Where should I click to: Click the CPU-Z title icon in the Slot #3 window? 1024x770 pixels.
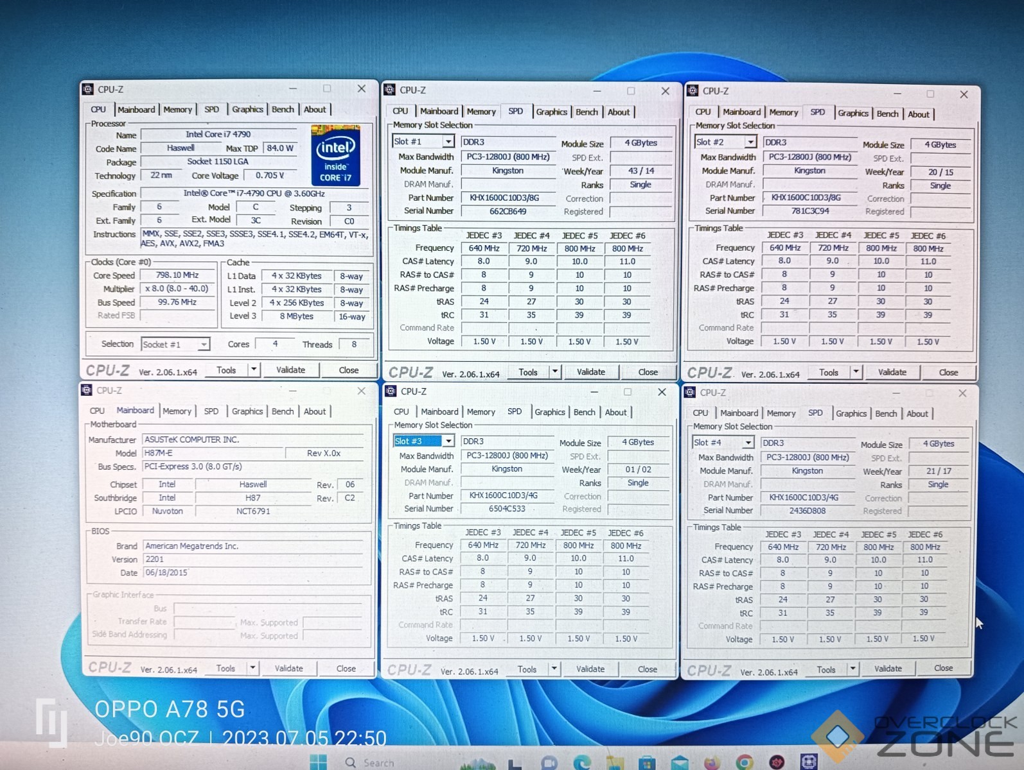click(x=390, y=391)
